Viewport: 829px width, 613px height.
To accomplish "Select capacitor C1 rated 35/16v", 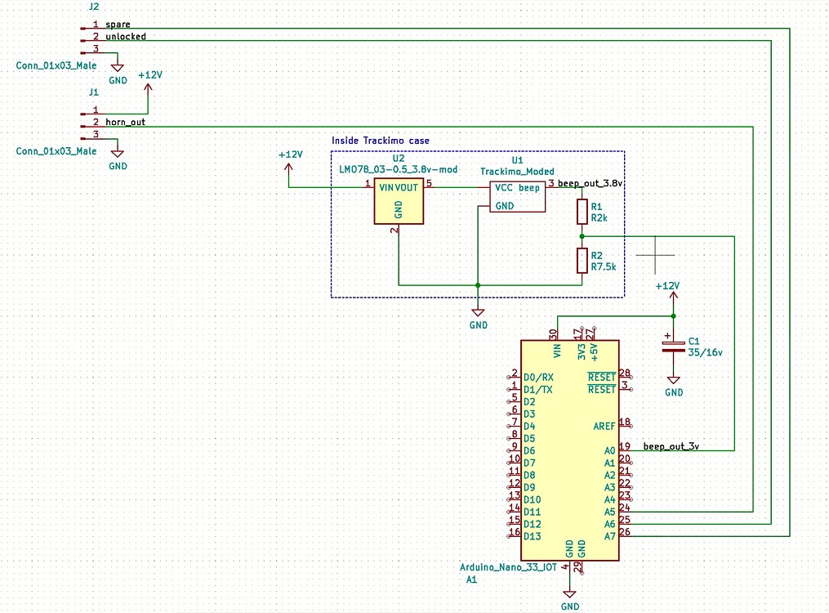I will click(x=671, y=345).
